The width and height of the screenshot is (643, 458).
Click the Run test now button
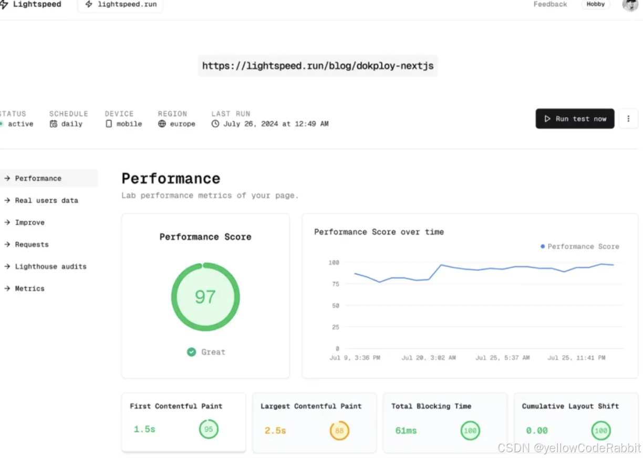pyautogui.click(x=575, y=119)
